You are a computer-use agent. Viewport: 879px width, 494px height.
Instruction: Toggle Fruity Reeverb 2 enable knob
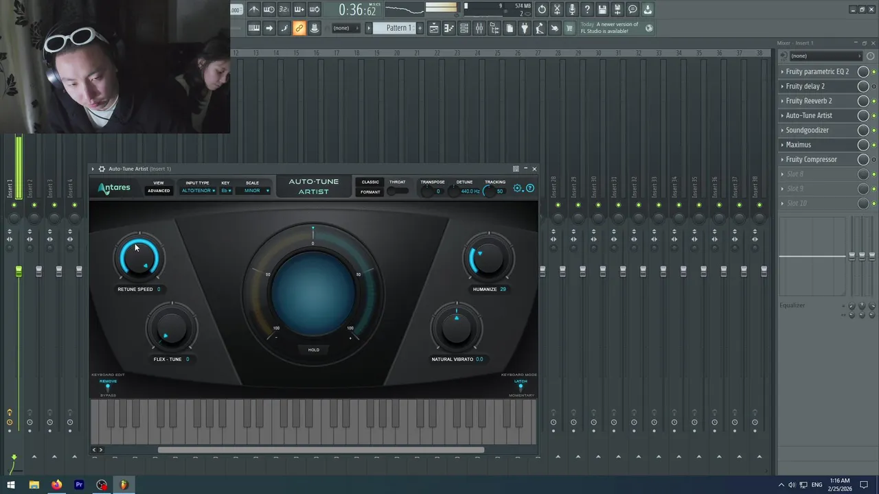coord(863,101)
